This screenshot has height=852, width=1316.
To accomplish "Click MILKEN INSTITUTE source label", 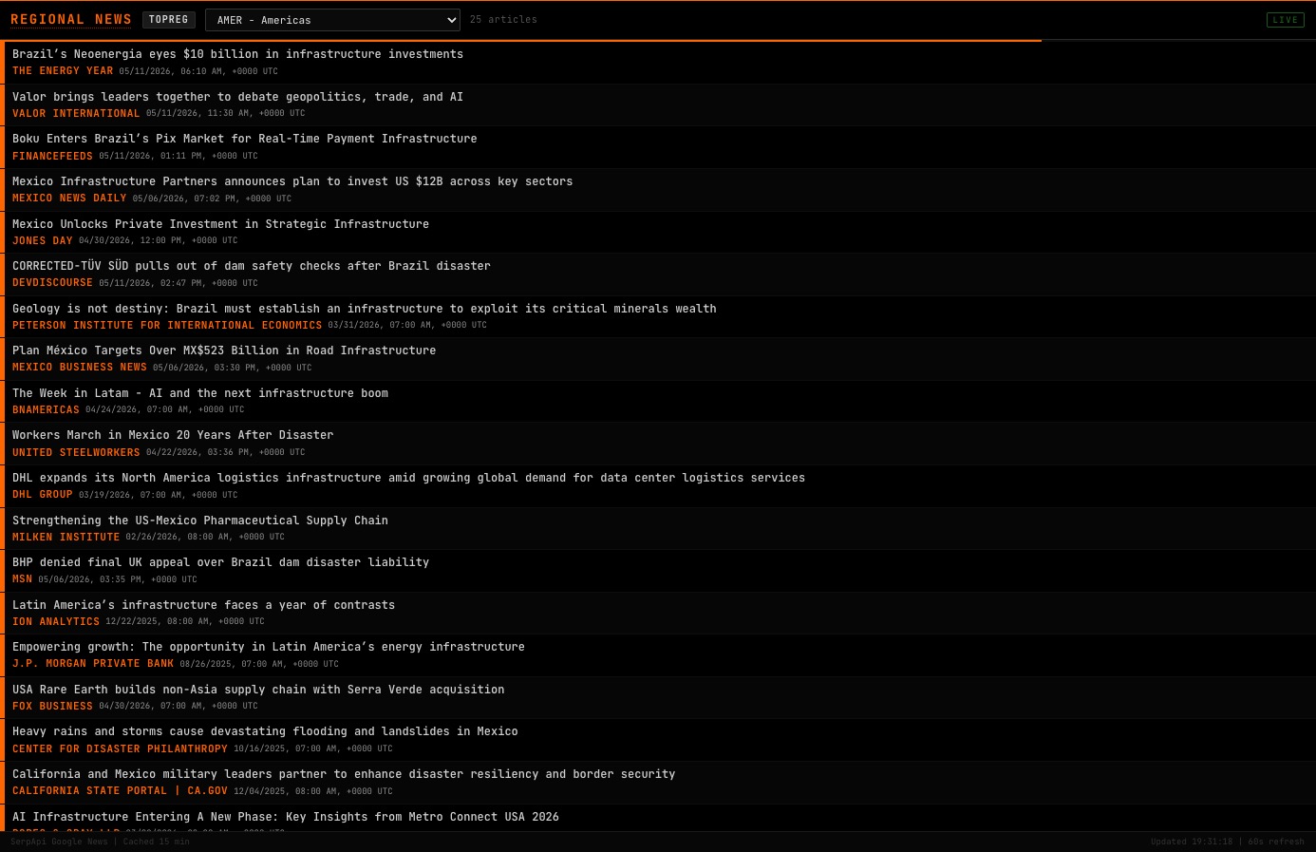I will pyautogui.click(x=66, y=538).
